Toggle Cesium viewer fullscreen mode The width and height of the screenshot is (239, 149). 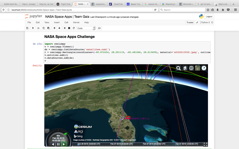[206, 144]
